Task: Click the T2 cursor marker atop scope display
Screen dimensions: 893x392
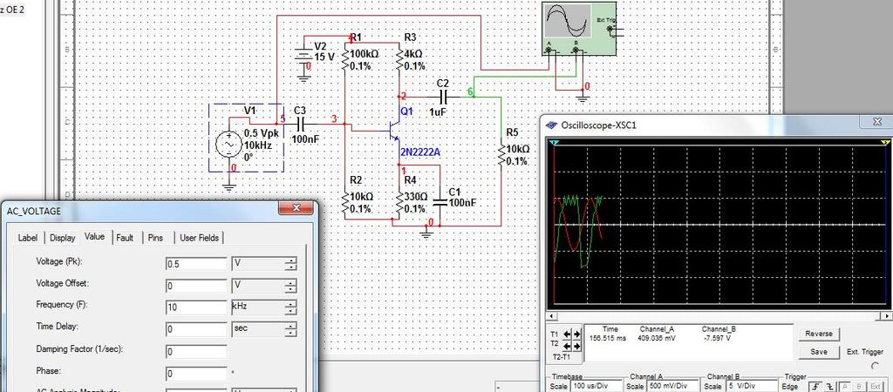Action: (885, 142)
